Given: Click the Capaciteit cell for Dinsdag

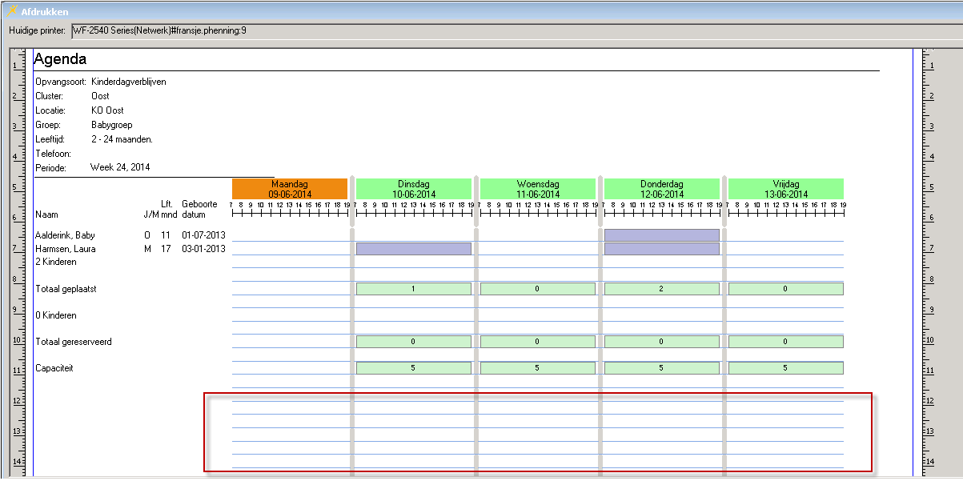Looking at the screenshot, I should click(x=413, y=368).
